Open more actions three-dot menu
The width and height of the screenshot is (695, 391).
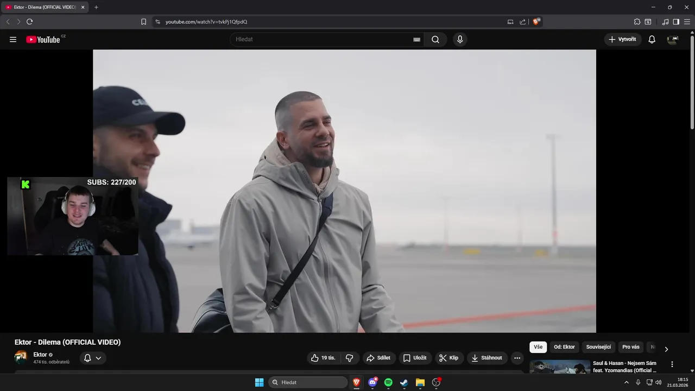click(517, 358)
